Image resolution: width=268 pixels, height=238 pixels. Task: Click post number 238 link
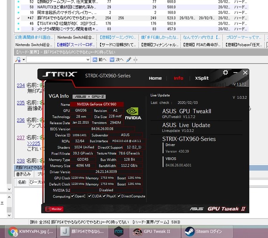pyautogui.click(x=21, y=161)
